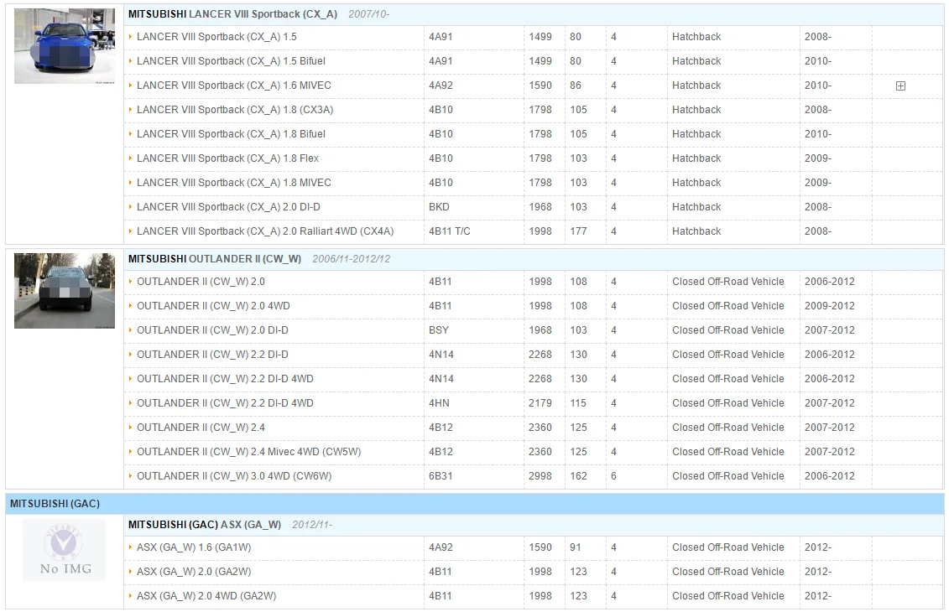Open OUTLANDER II (CW_W) 2.0
Image resolution: width=949 pixels, height=612 pixels.
[201, 281]
